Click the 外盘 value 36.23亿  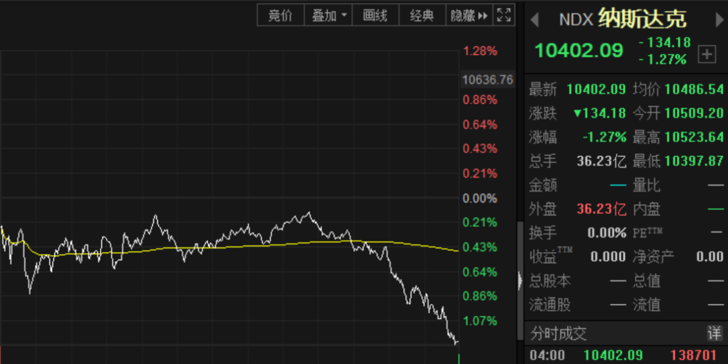tap(601, 209)
